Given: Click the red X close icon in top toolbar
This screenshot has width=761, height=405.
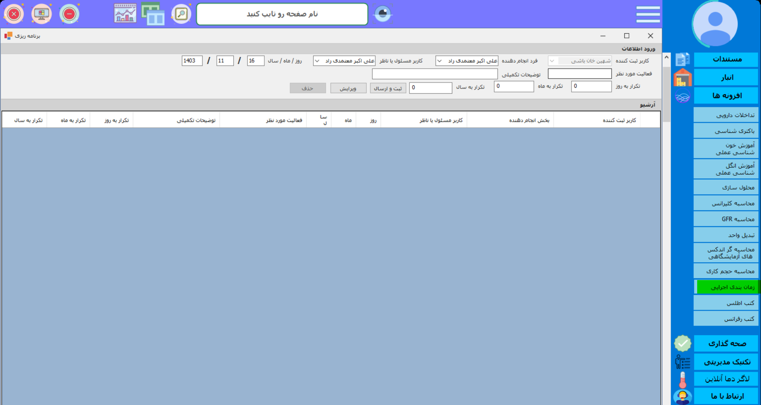Looking at the screenshot, I should point(14,14).
